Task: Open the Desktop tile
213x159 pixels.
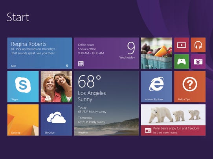Action: 23,120
